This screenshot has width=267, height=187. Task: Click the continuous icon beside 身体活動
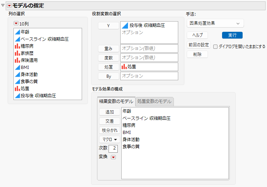coord(17,74)
